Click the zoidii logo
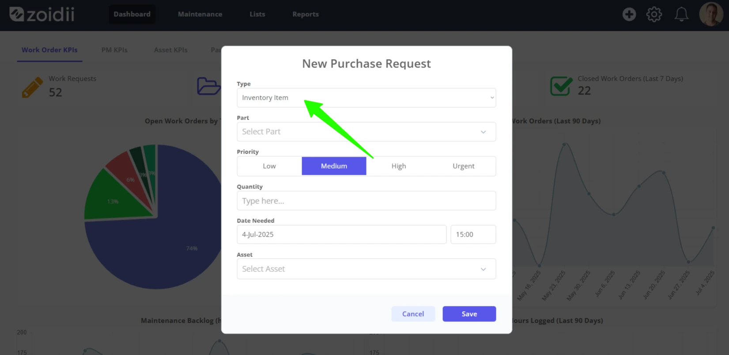 click(x=42, y=14)
